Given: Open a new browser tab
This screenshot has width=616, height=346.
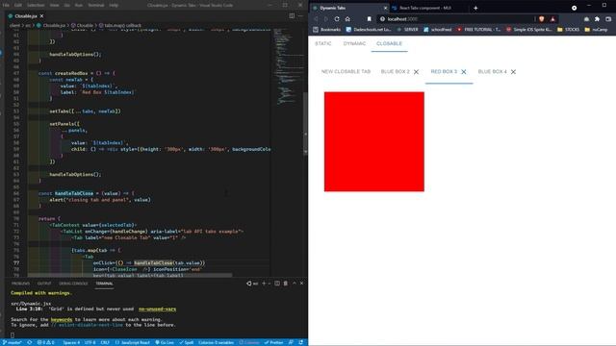Looking at the screenshot, I should click(475, 8).
